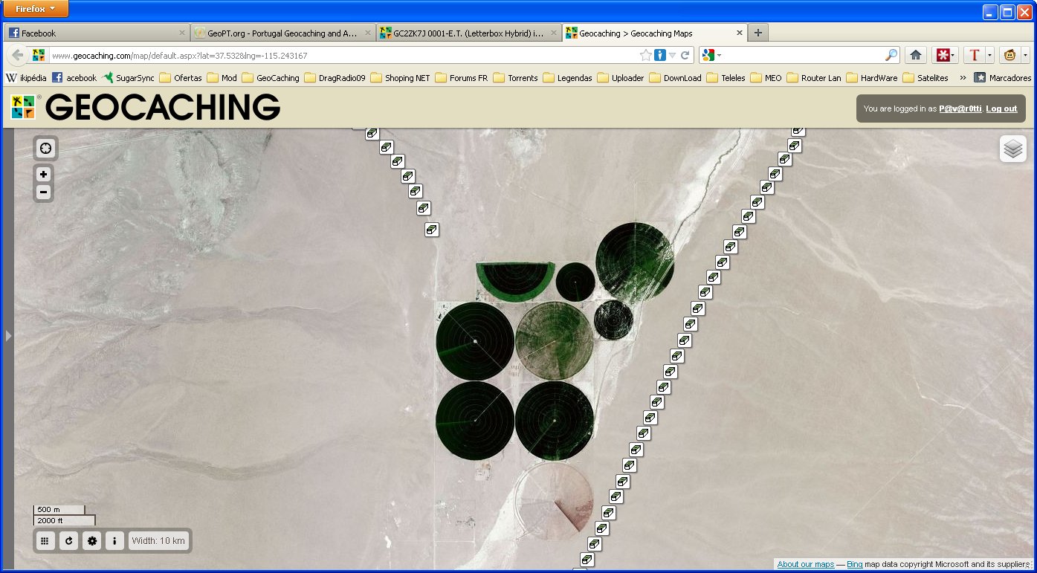Open the SugarSync bookmark
This screenshot has width=1037, height=573.
[129, 77]
